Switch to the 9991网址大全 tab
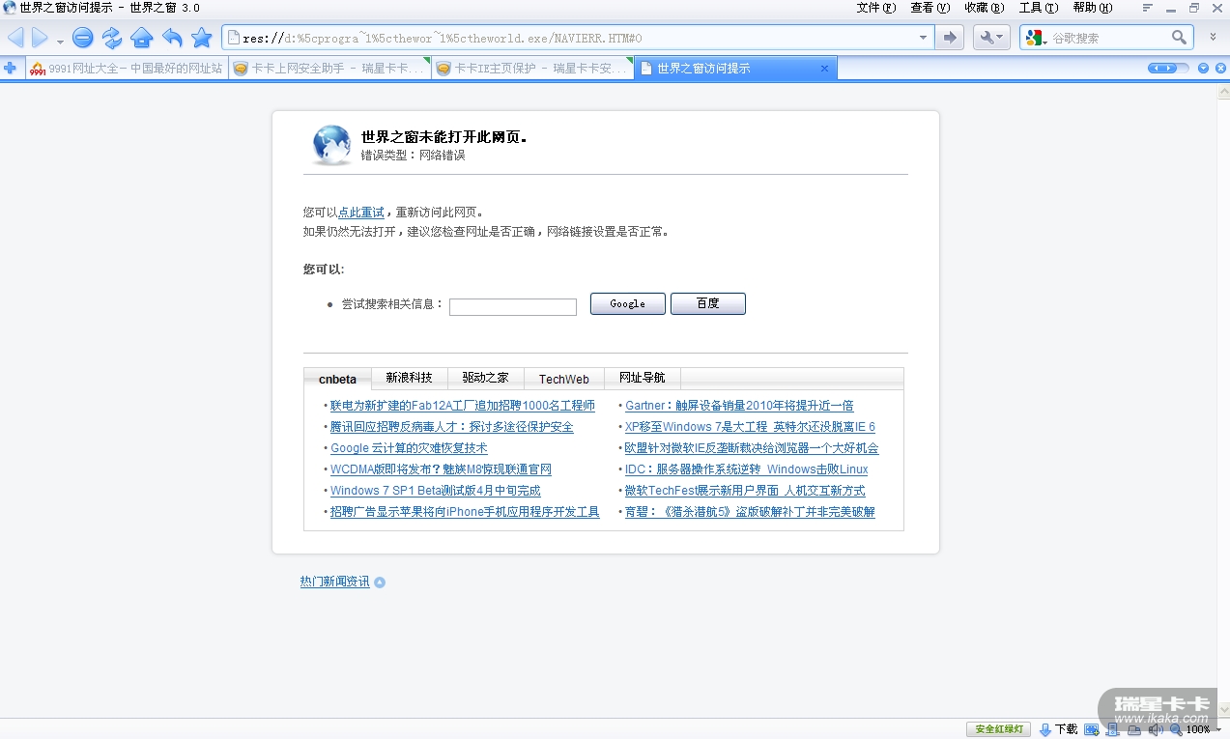 pyautogui.click(x=127, y=69)
